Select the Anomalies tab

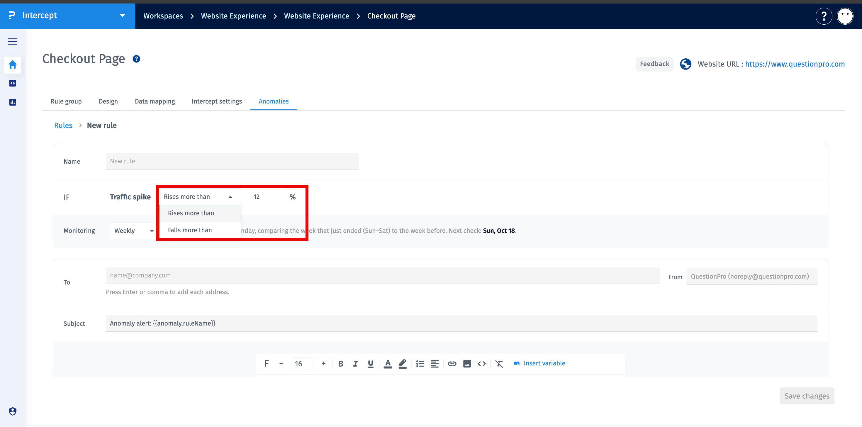click(x=273, y=101)
